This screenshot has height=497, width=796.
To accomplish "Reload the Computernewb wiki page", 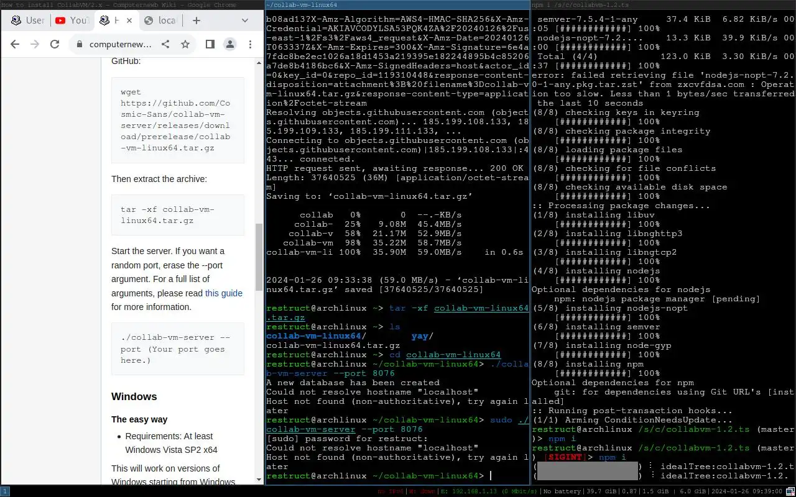I will (x=55, y=44).
